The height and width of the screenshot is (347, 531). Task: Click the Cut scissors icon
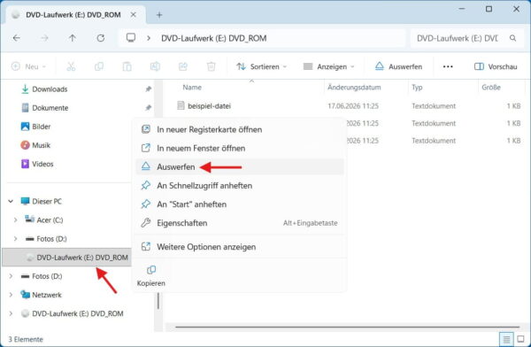coord(71,66)
